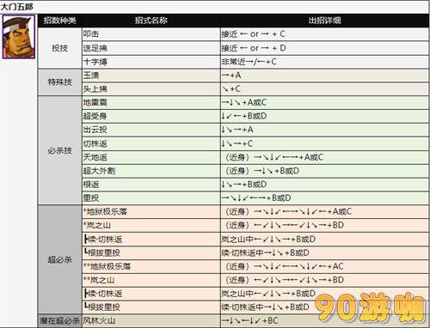Image resolution: width=430 pixels, height=328 pixels.
Task: Click the move name 超受身
Action: point(95,116)
